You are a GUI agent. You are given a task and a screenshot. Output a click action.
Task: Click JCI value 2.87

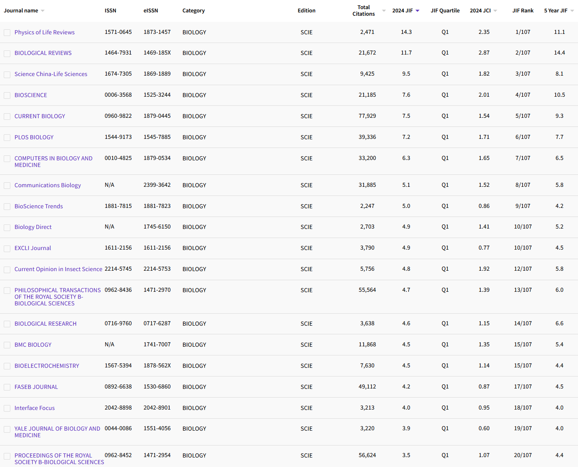tap(484, 53)
